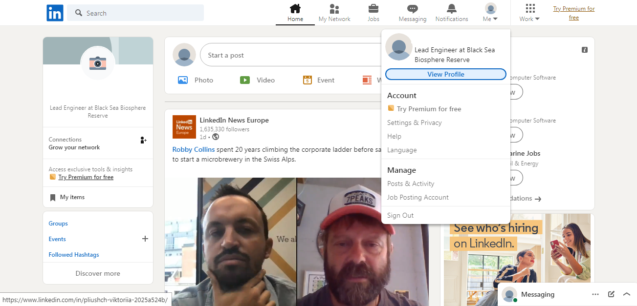The height and width of the screenshot is (306, 637).
Task: Click the Search input field
Action: [x=135, y=13]
